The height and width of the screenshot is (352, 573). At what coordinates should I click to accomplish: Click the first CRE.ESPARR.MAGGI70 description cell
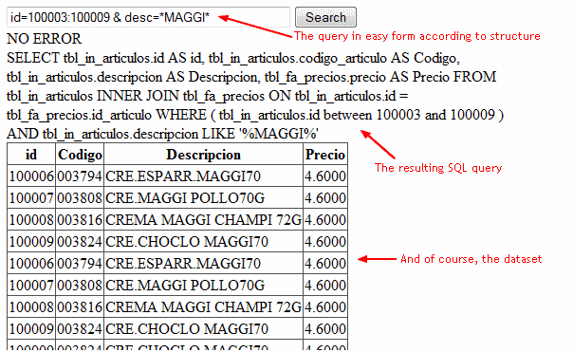[x=204, y=176]
